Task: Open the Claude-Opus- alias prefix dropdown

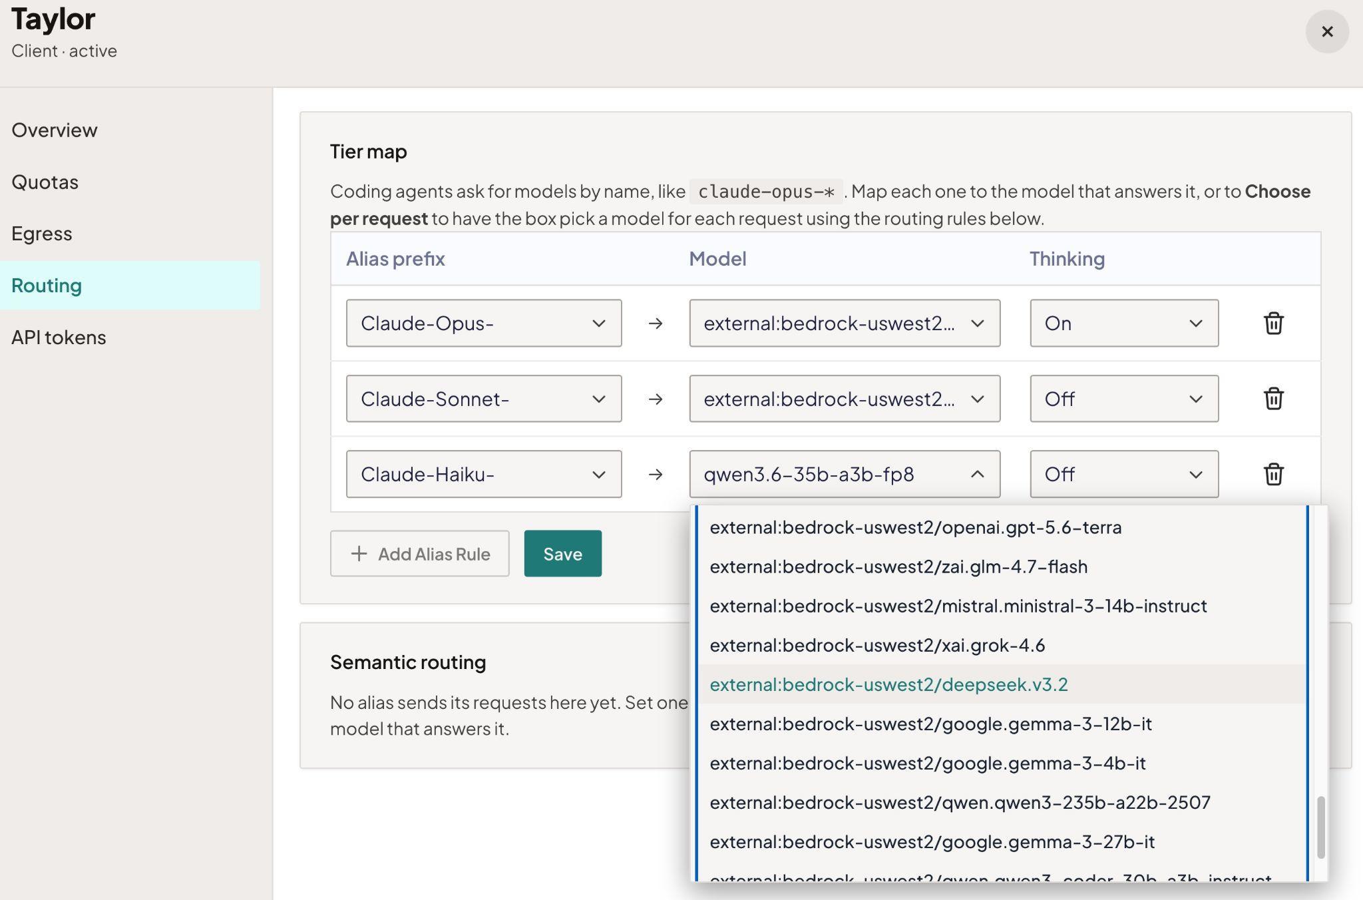Action: tap(484, 323)
